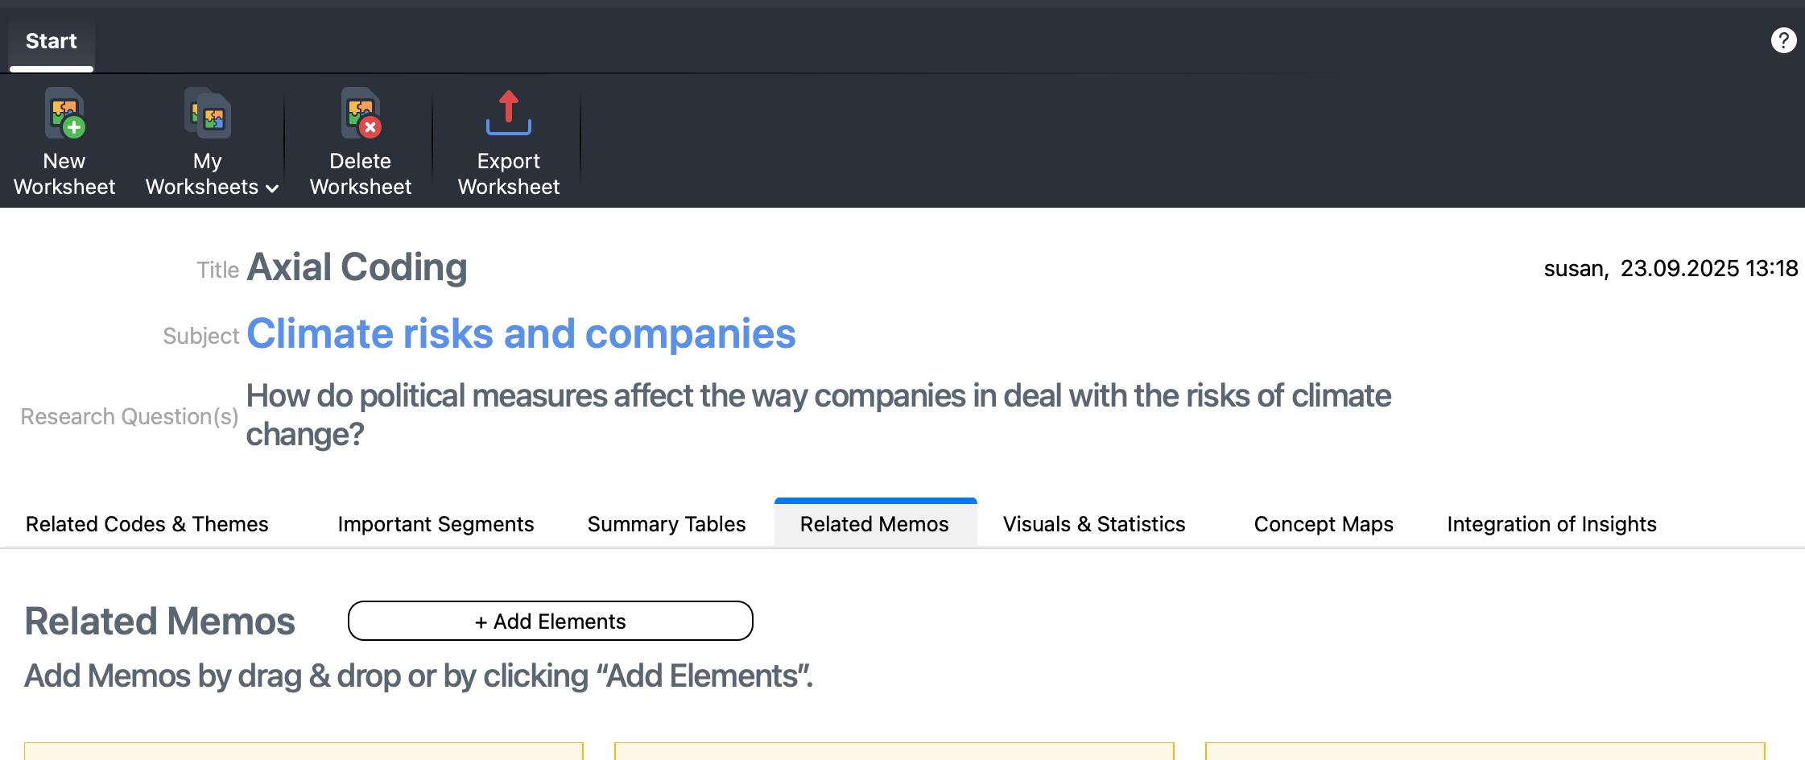1805x760 pixels.
Task: Switch to the Concept Maps tab
Action: 1324,524
